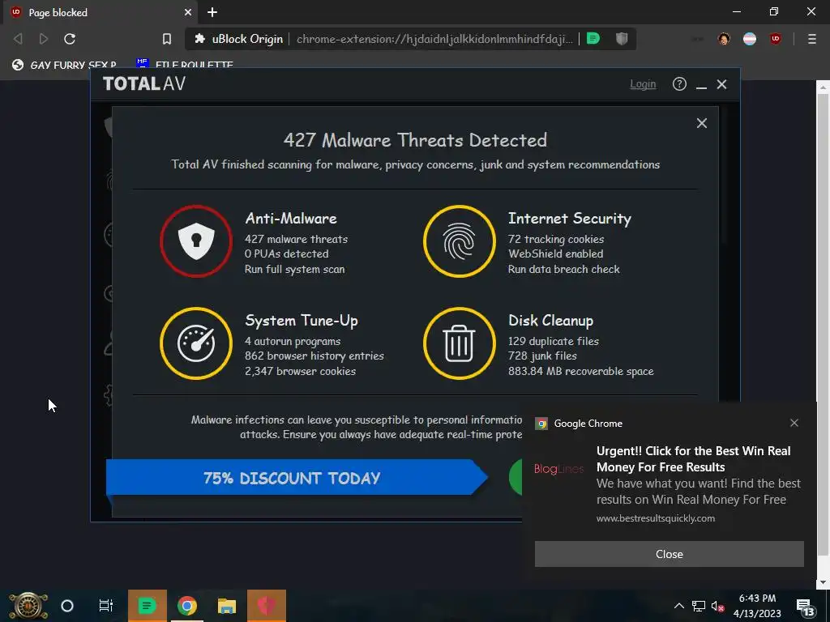Click the BlogLines notification logo
830x622 pixels.
coord(559,469)
